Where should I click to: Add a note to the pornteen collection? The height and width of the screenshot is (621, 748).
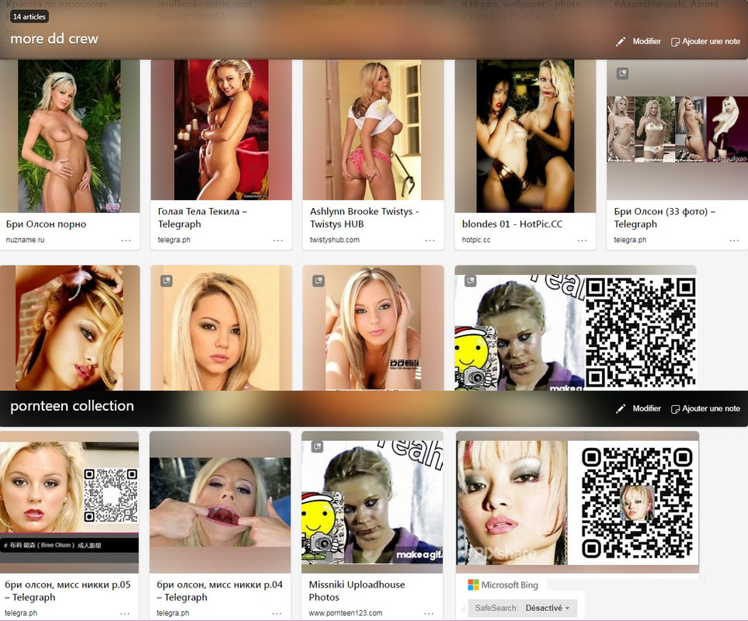[x=705, y=408]
